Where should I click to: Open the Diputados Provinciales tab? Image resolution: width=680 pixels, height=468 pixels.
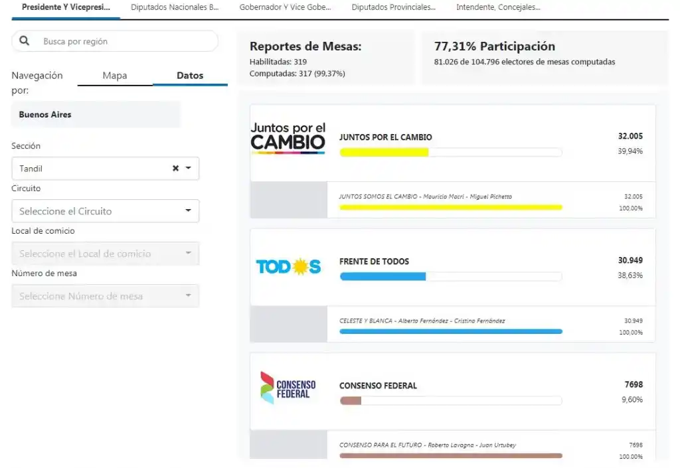click(x=393, y=7)
